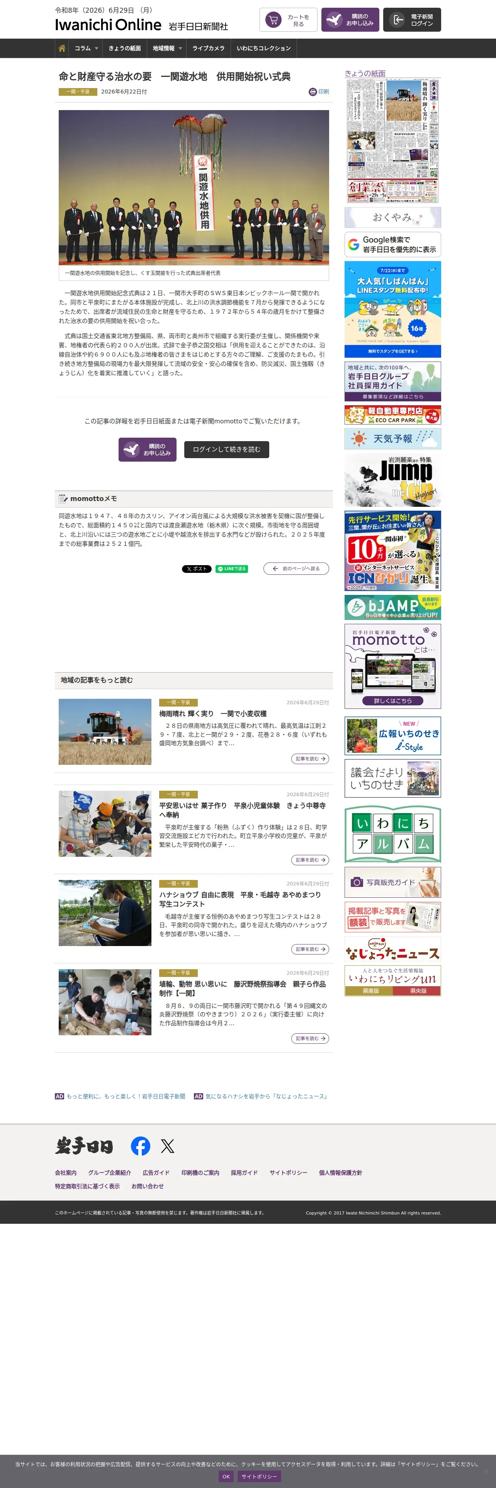Open the 議会だより いちのせき banner
The image size is (496, 1488).
[392, 778]
